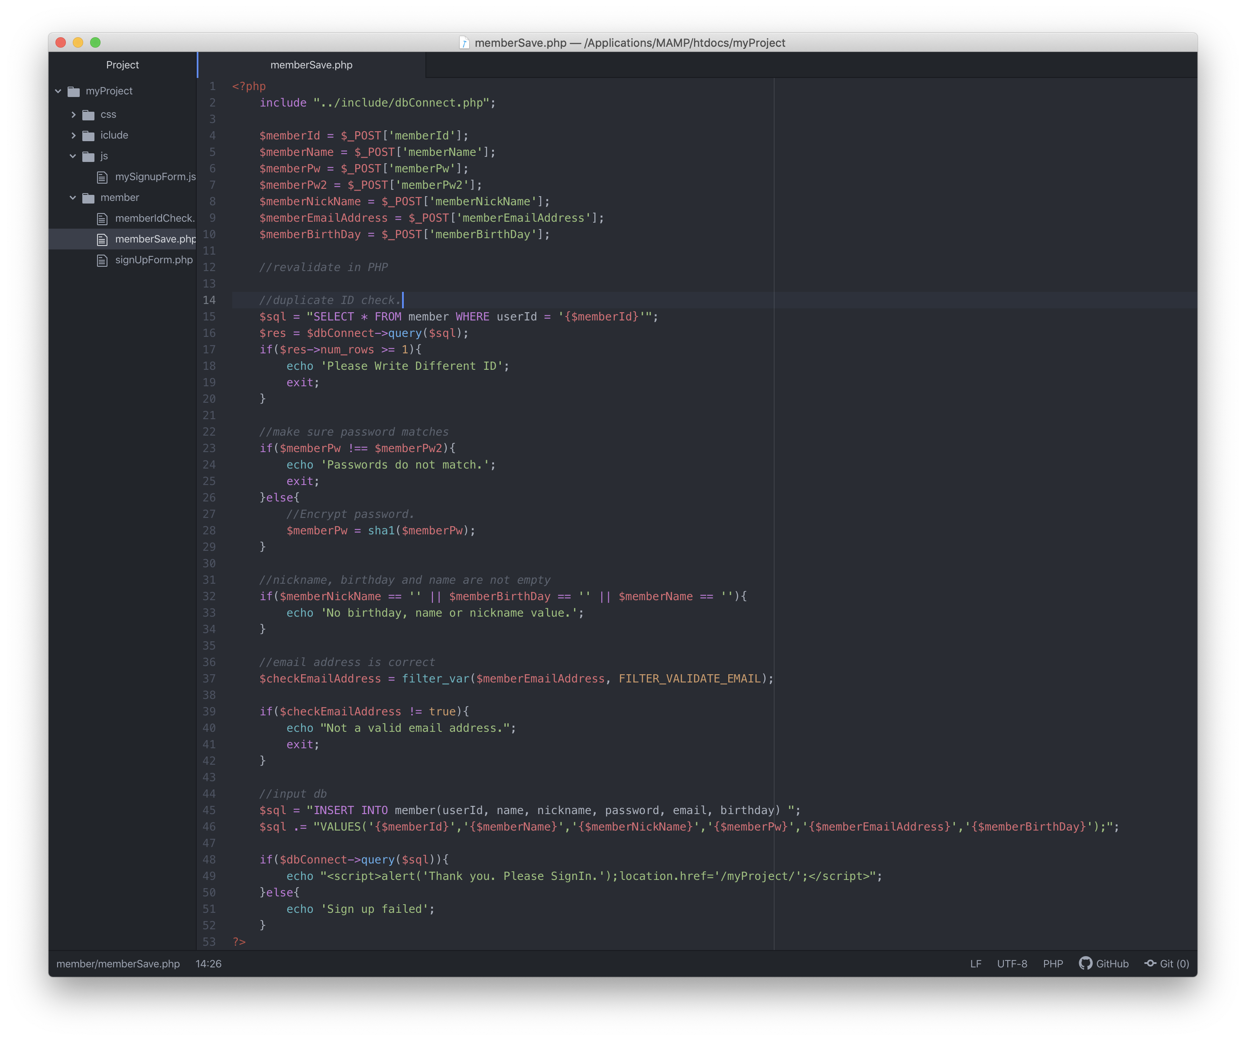Click line number 53 in the gutter
This screenshot has height=1041, width=1246.
pos(209,941)
